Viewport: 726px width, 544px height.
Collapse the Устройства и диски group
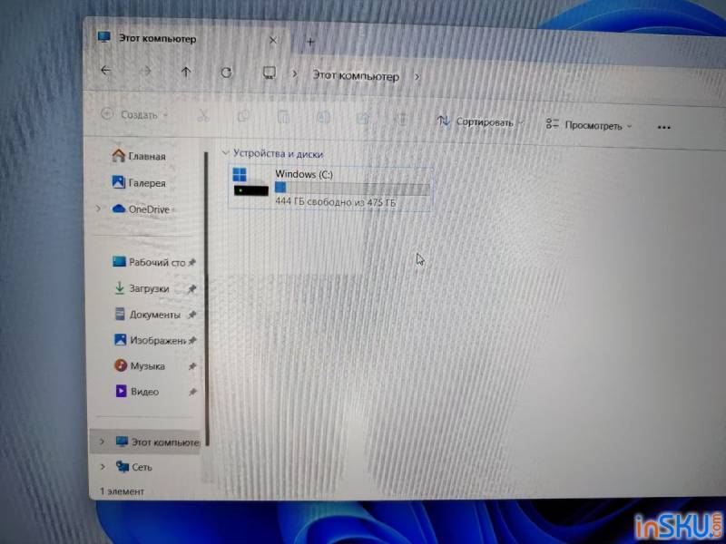tap(225, 152)
